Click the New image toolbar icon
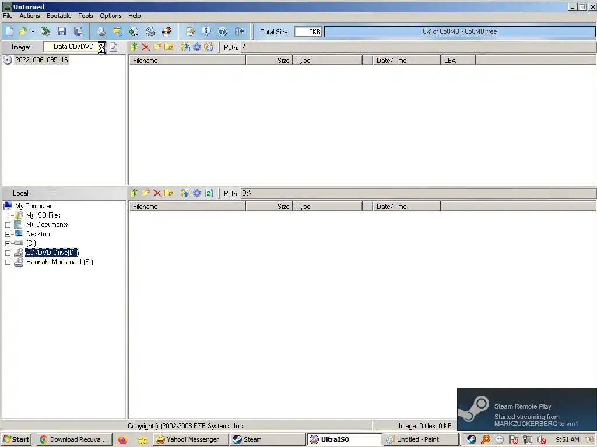597x447 pixels. 9,31
